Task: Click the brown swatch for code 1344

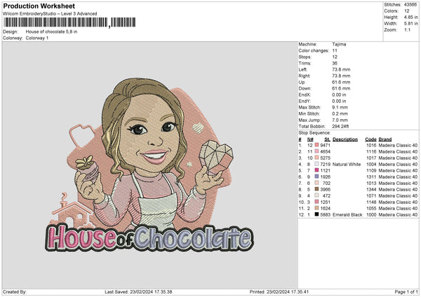Action: [317, 189]
